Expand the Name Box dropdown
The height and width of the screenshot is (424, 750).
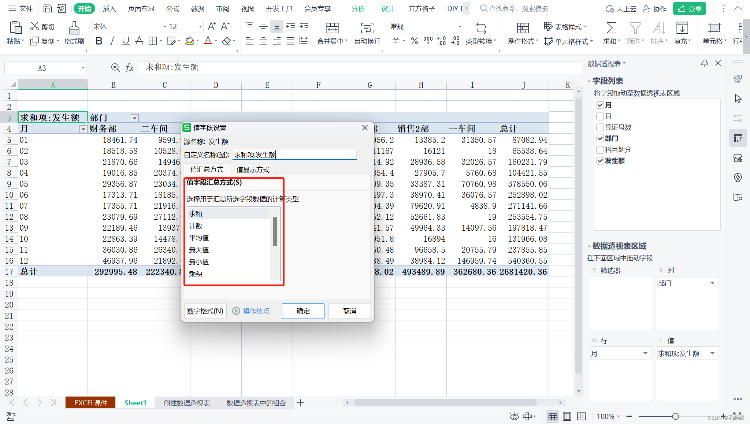click(83, 68)
